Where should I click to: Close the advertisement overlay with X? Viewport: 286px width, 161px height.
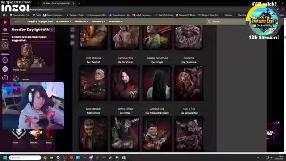point(278,123)
